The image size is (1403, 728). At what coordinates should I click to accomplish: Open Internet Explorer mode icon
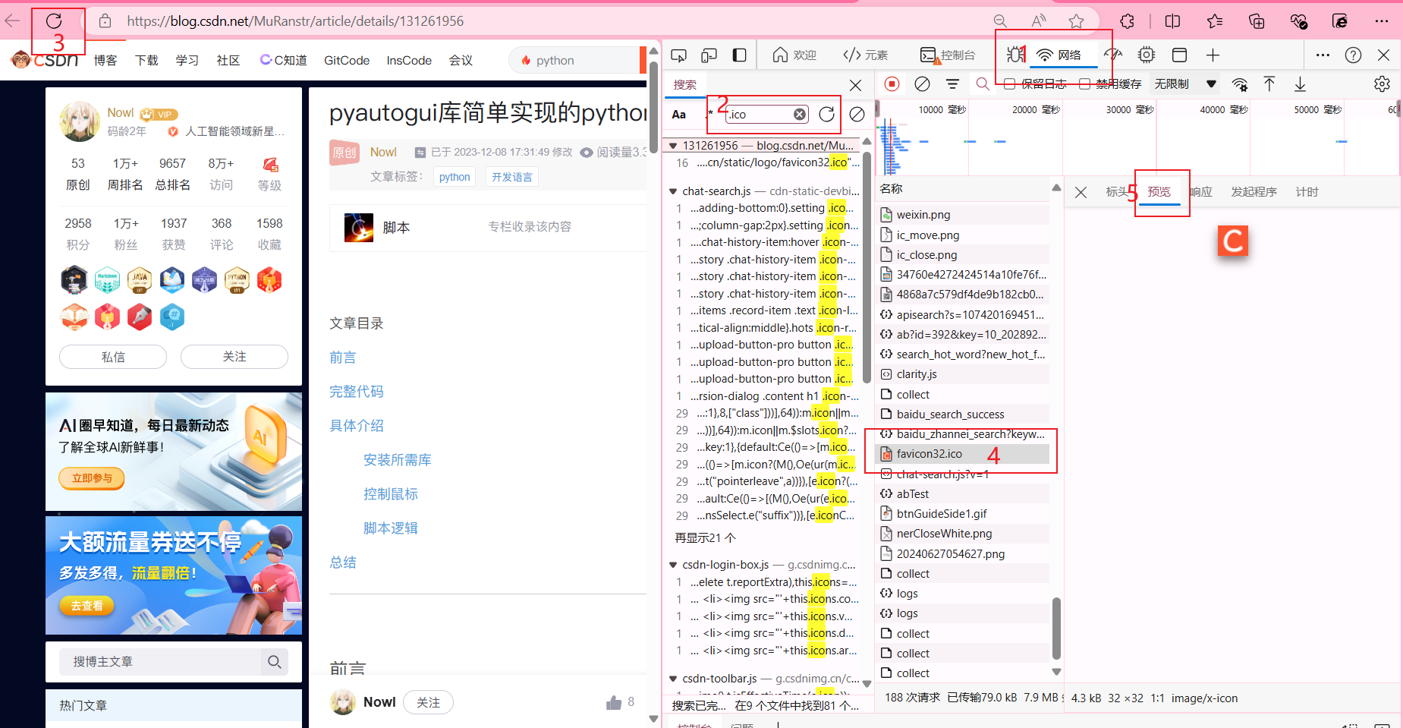(1340, 21)
